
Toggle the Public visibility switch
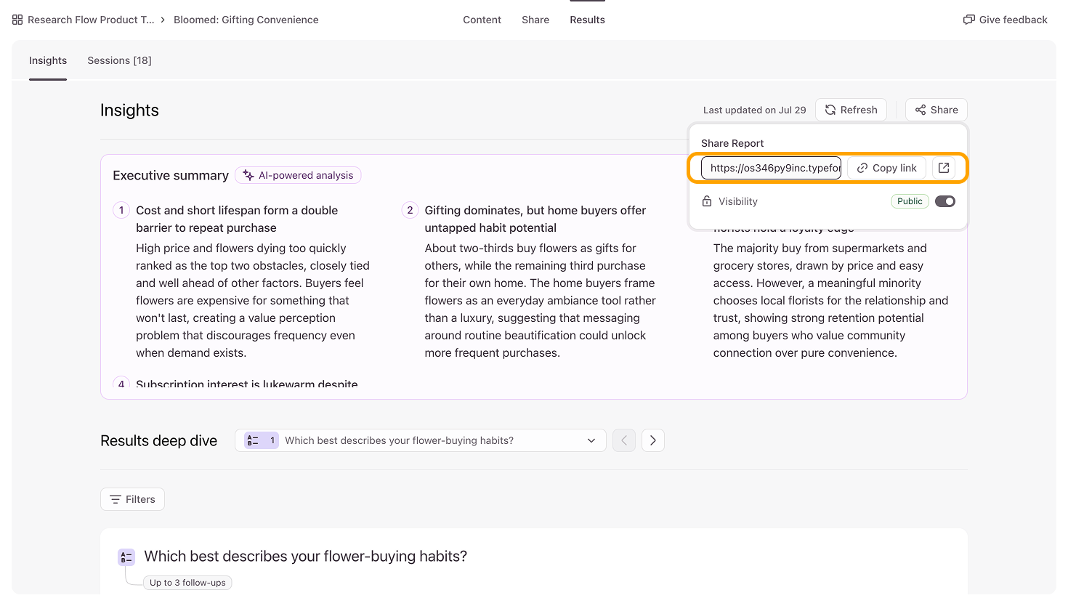[945, 201]
